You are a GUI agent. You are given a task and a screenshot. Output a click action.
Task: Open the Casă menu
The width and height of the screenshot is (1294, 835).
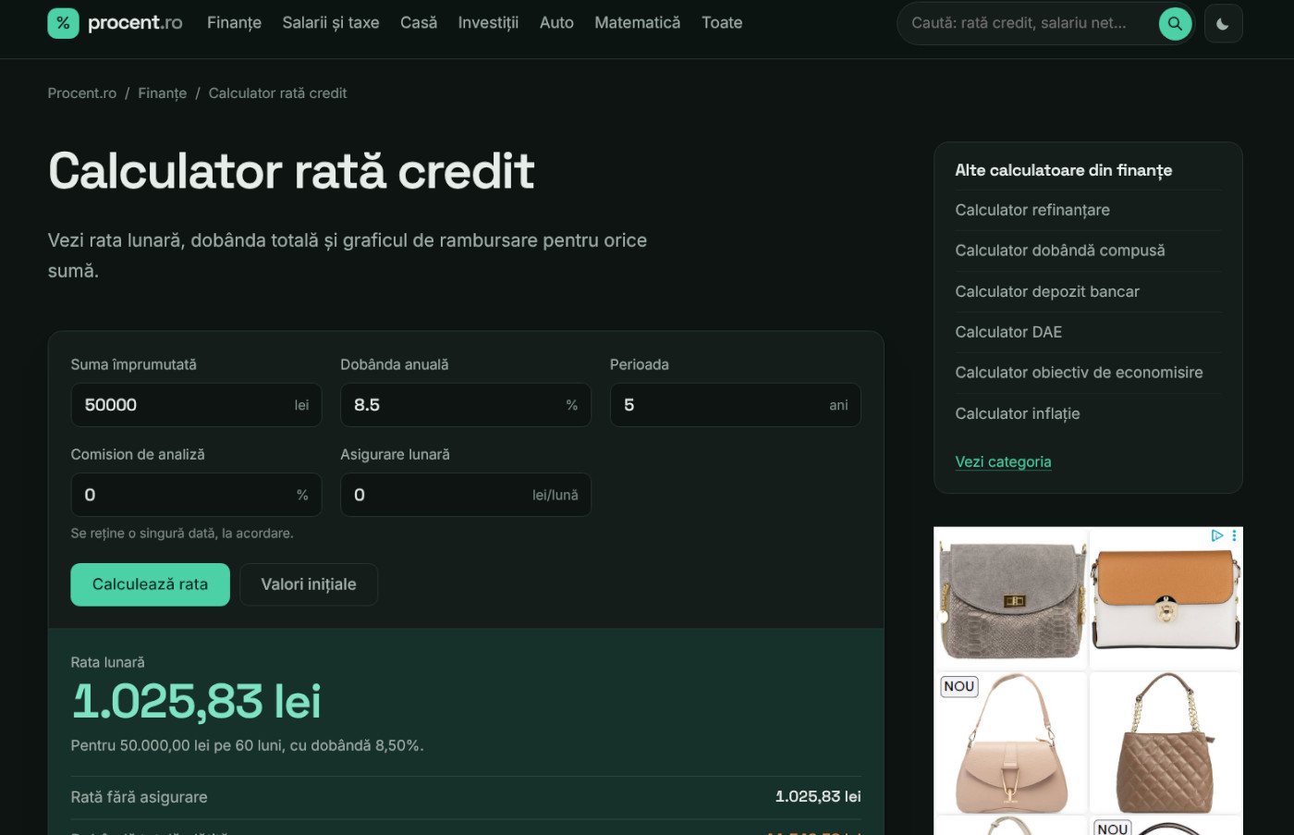[419, 23]
